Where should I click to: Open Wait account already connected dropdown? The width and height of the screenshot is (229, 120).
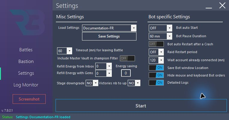pos(156,60)
